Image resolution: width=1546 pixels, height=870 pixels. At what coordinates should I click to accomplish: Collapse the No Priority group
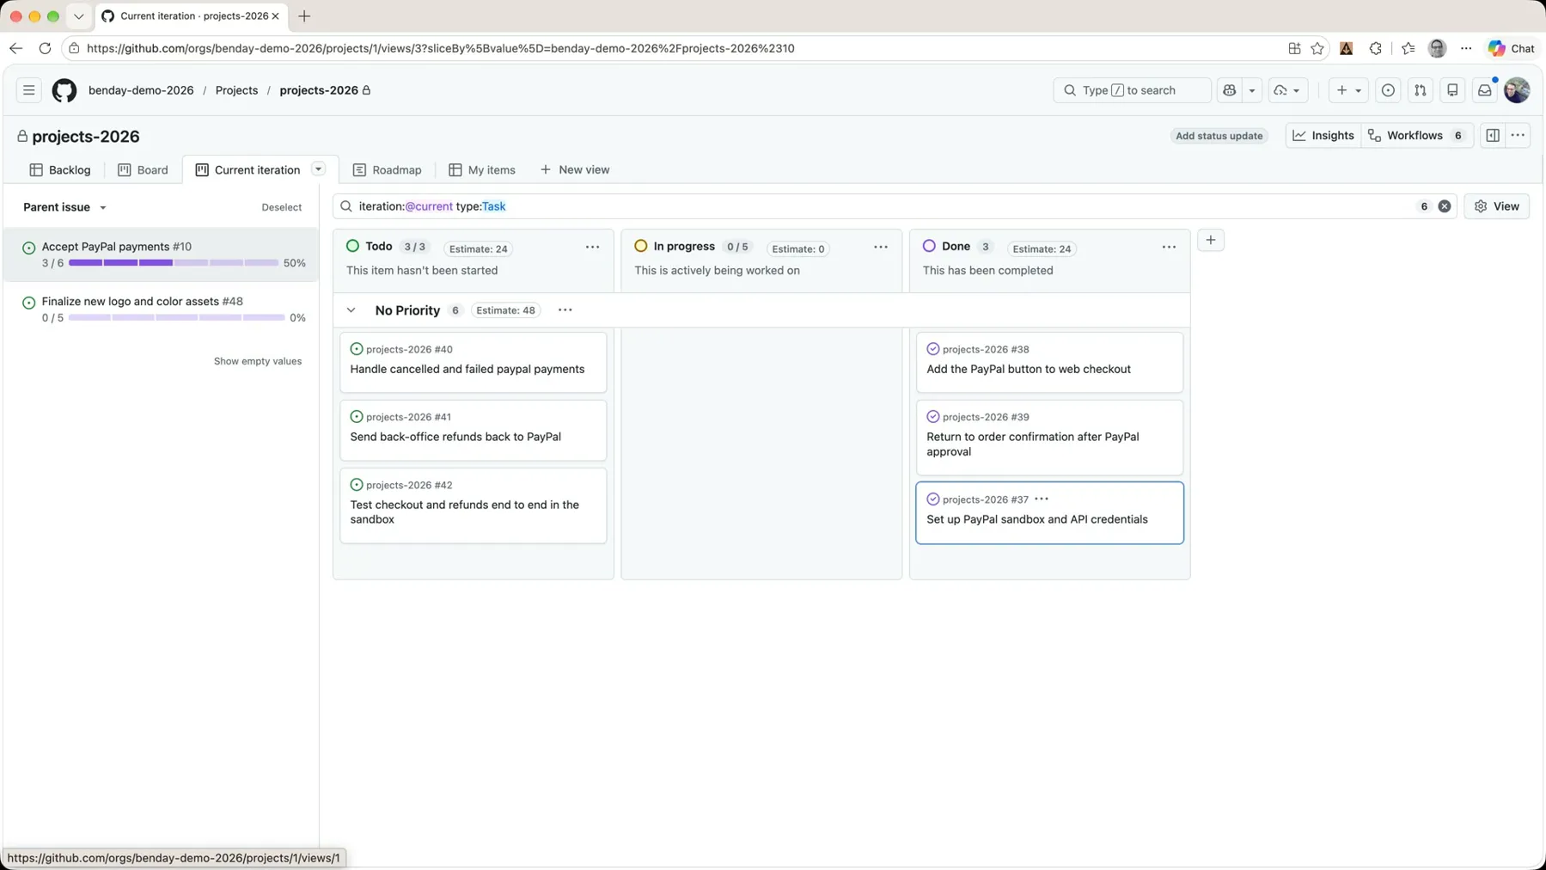(351, 310)
